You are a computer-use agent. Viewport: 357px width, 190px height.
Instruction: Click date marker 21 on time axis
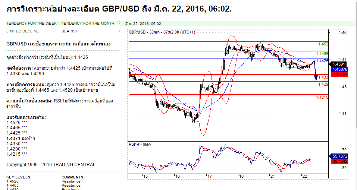(272, 176)
